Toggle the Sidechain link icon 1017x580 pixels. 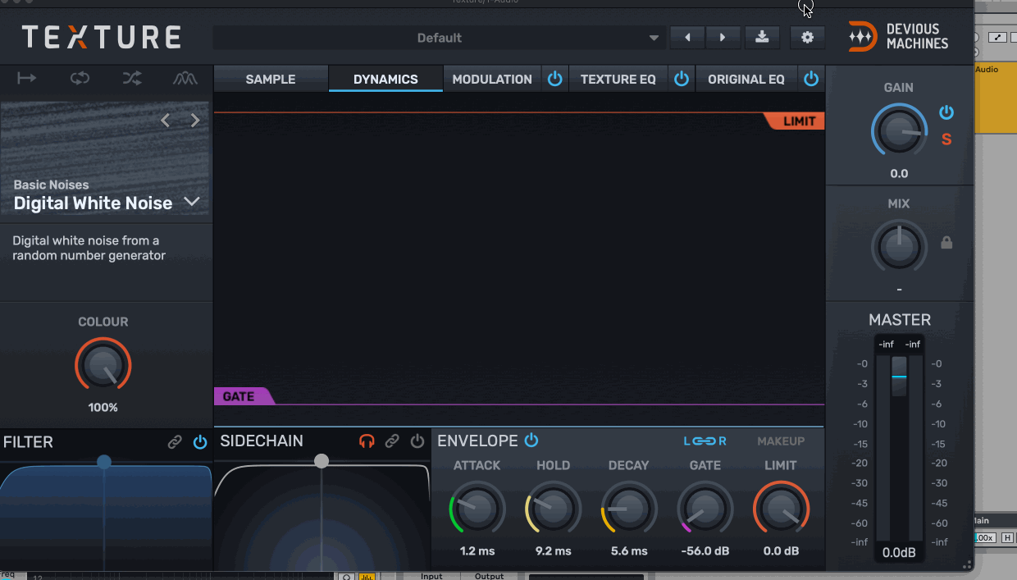(392, 441)
